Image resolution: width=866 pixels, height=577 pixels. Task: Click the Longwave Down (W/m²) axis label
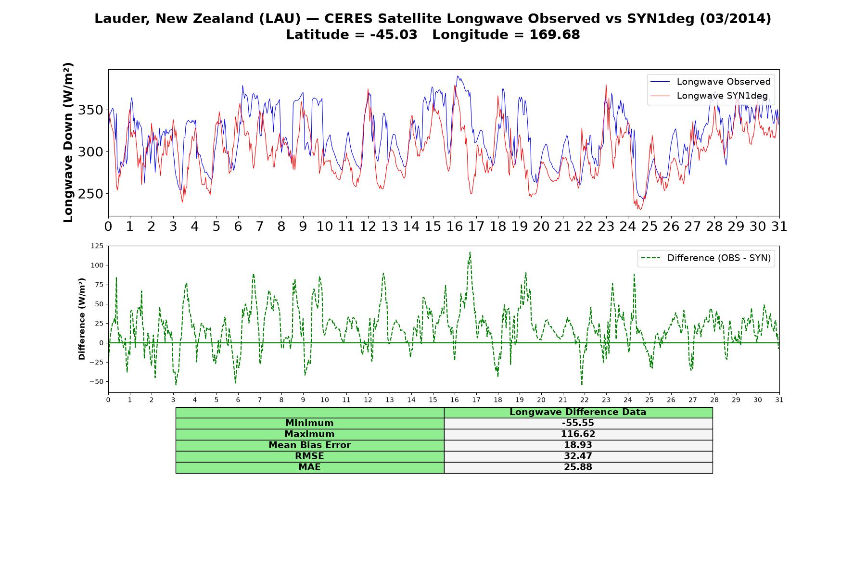tap(68, 142)
